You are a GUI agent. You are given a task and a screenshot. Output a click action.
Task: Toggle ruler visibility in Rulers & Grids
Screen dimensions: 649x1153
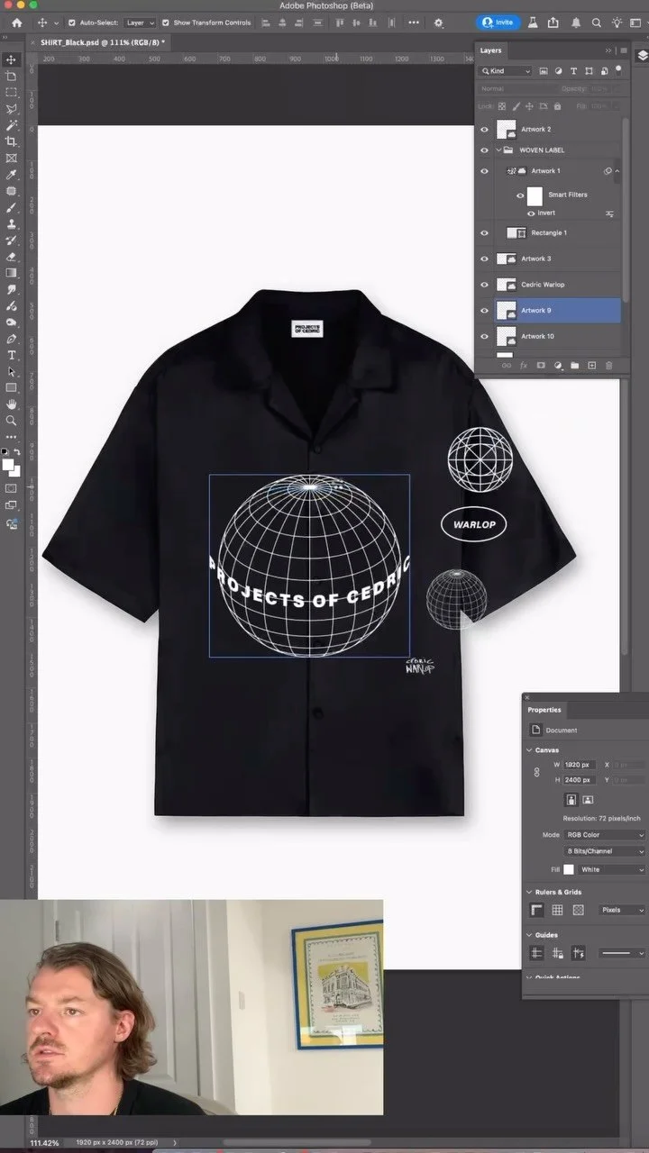tap(537, 910)
